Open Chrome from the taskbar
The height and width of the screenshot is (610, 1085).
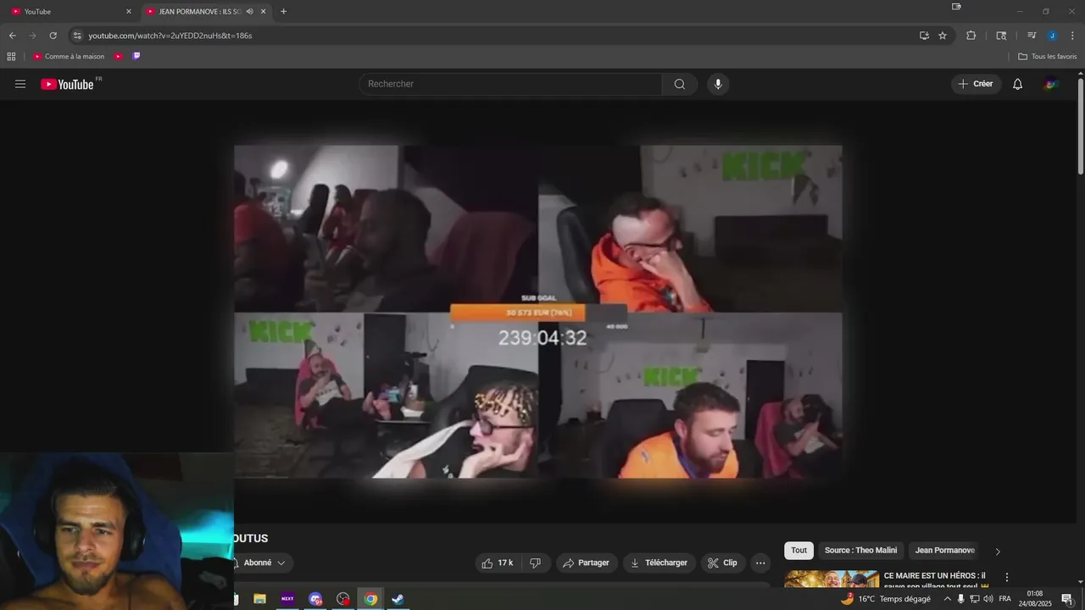point(370,599)
